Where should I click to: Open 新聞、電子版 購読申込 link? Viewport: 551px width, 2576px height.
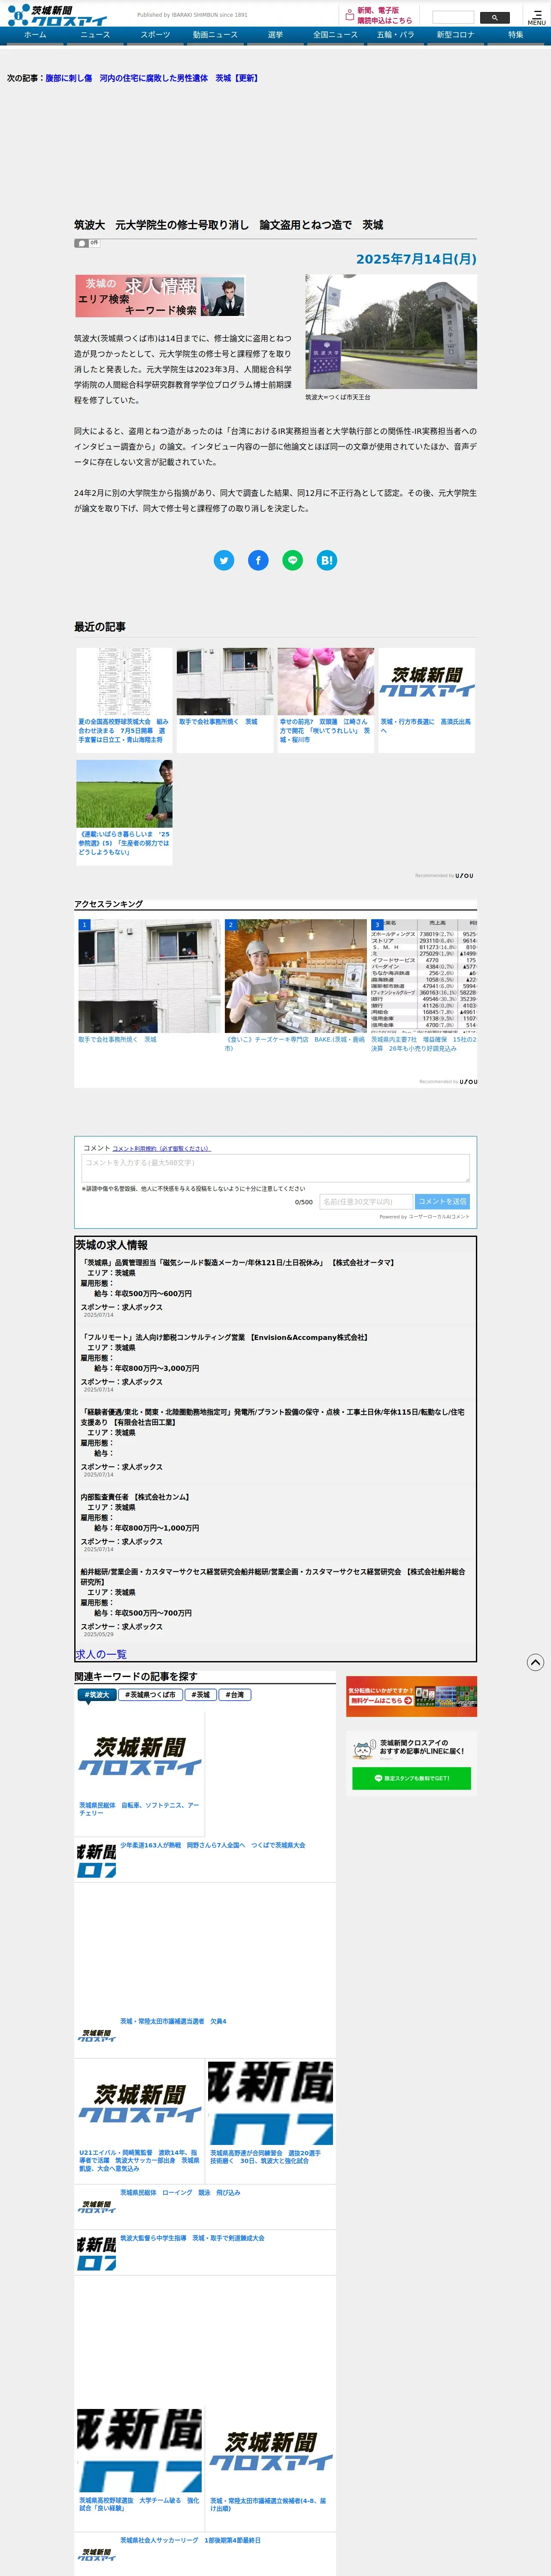(x=378, y=15)
